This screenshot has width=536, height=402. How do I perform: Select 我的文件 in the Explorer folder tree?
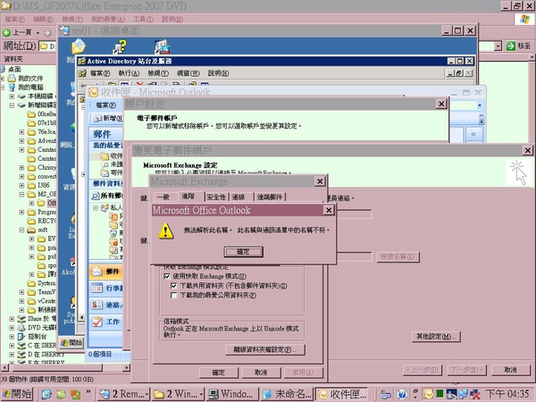pos(30,79)
